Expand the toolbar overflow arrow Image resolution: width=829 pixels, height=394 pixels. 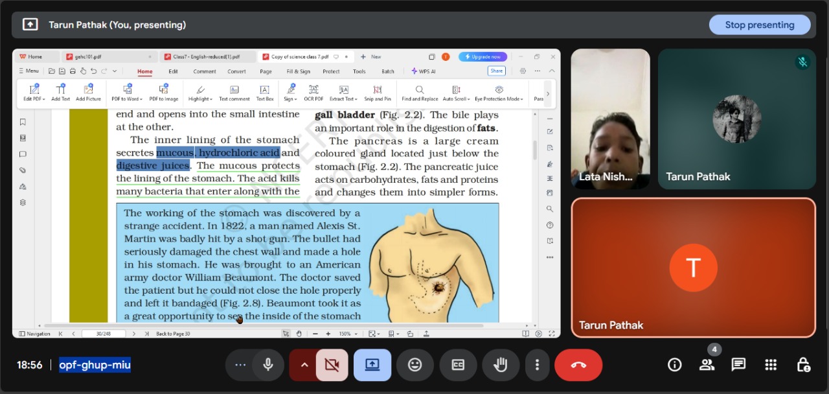548,94
